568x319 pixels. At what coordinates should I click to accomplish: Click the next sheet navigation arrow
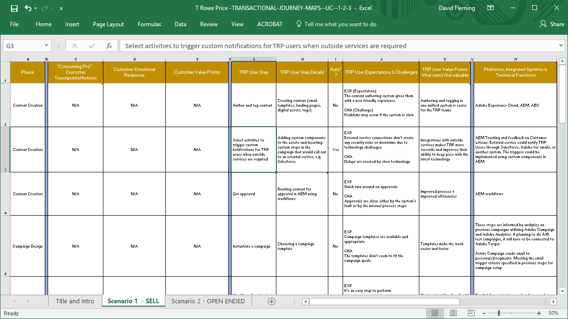pos(28,301)
